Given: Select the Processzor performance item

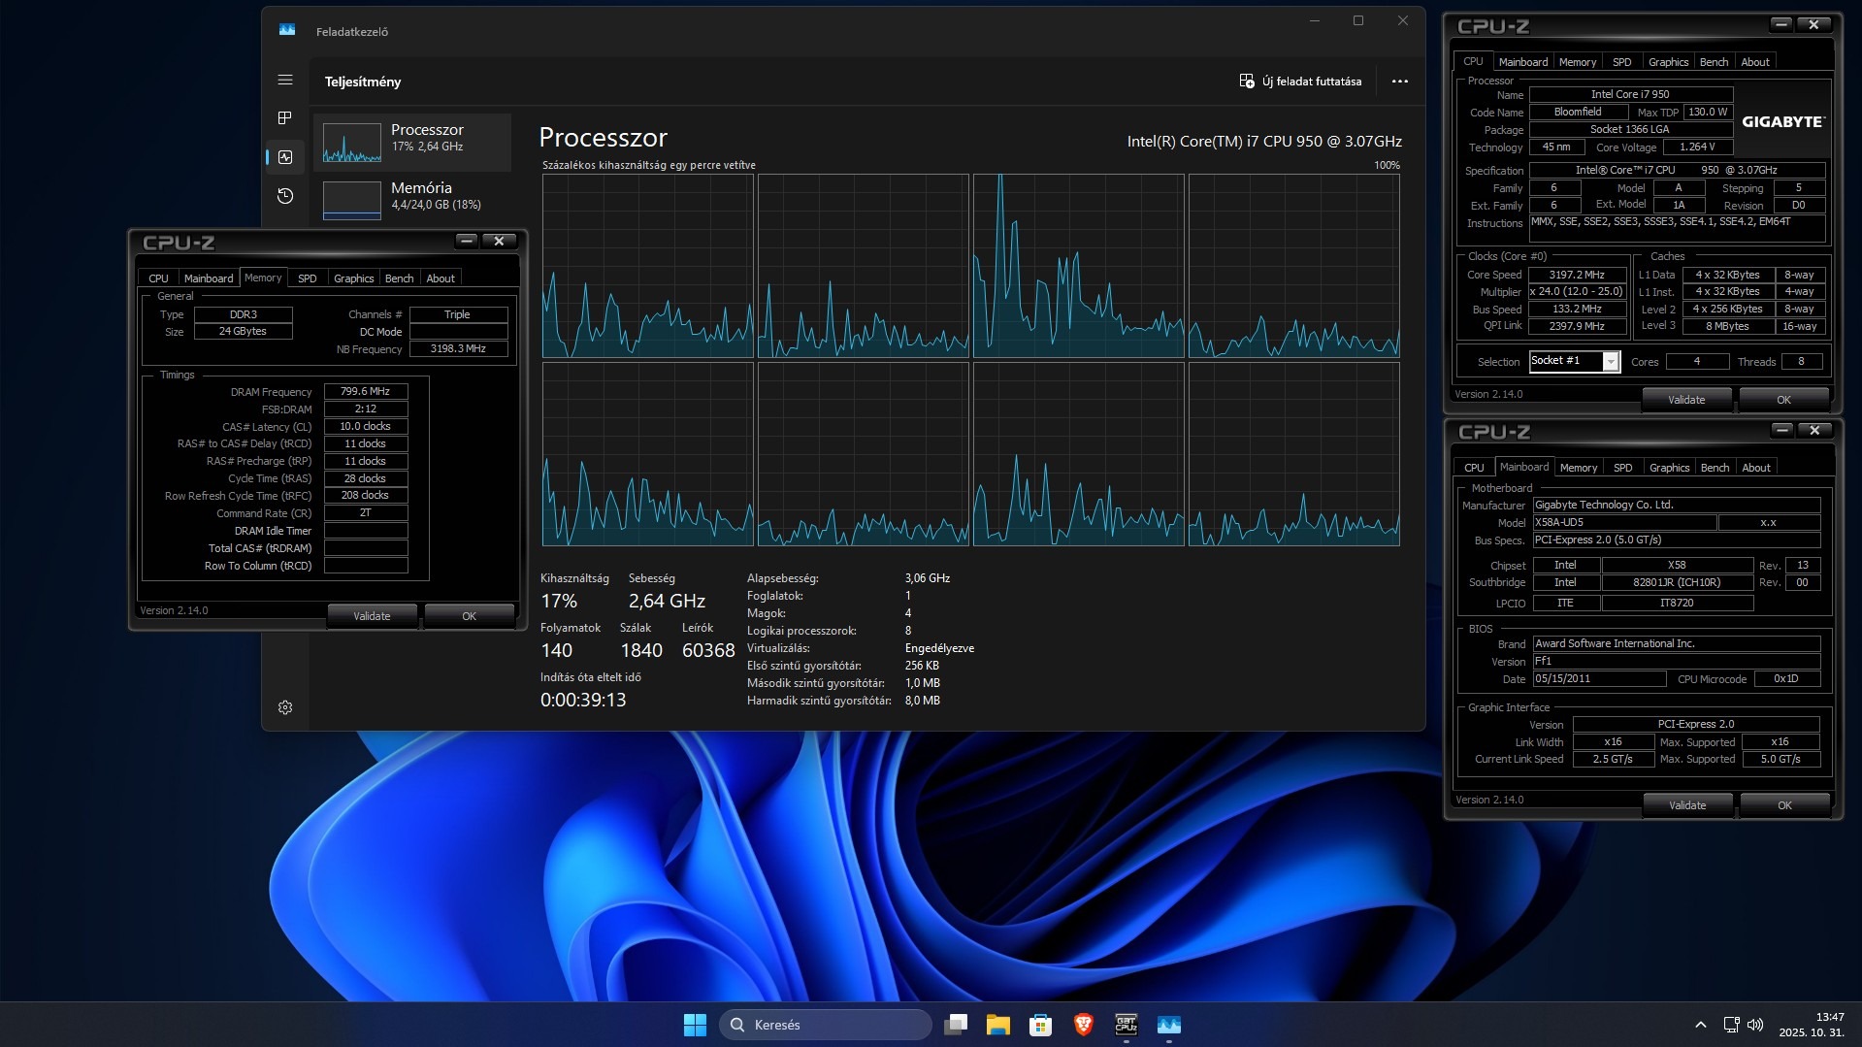Looking at the screenshot, I should (x=412, y=143).
